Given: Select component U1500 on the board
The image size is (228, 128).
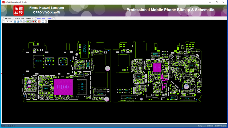Looking at the screenshot, I should [82, 87].
